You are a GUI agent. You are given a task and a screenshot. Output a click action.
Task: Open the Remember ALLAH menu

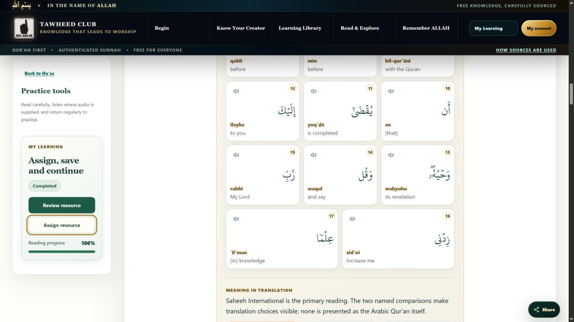click(426, 28)
